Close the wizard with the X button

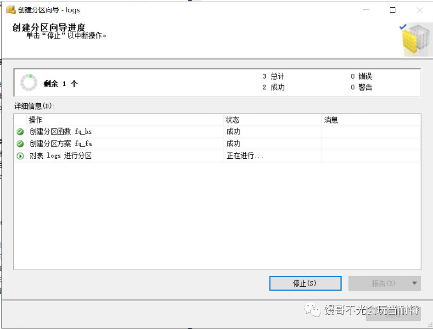419,10
